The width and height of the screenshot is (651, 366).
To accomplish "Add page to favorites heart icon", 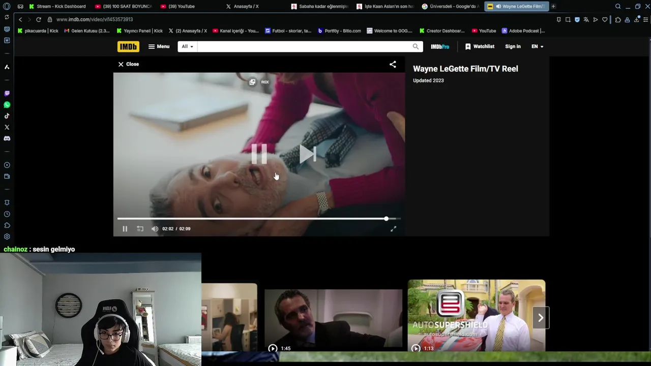I will coord(605,19).
